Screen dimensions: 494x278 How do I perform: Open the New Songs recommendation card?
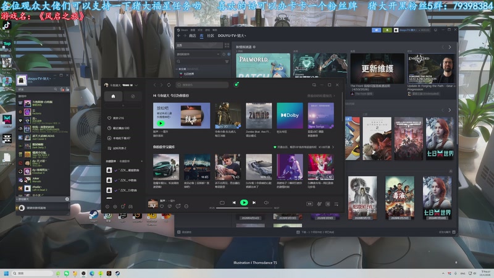(320, 116)
